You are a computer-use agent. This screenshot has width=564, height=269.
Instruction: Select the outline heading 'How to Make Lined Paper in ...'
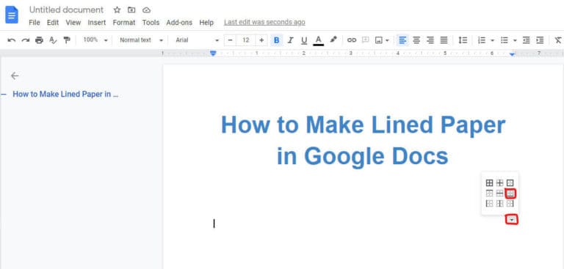tap(65, 95)
